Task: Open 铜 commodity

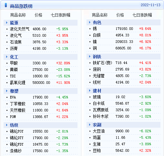Action: pyautogui.click(x=95, y=48)
